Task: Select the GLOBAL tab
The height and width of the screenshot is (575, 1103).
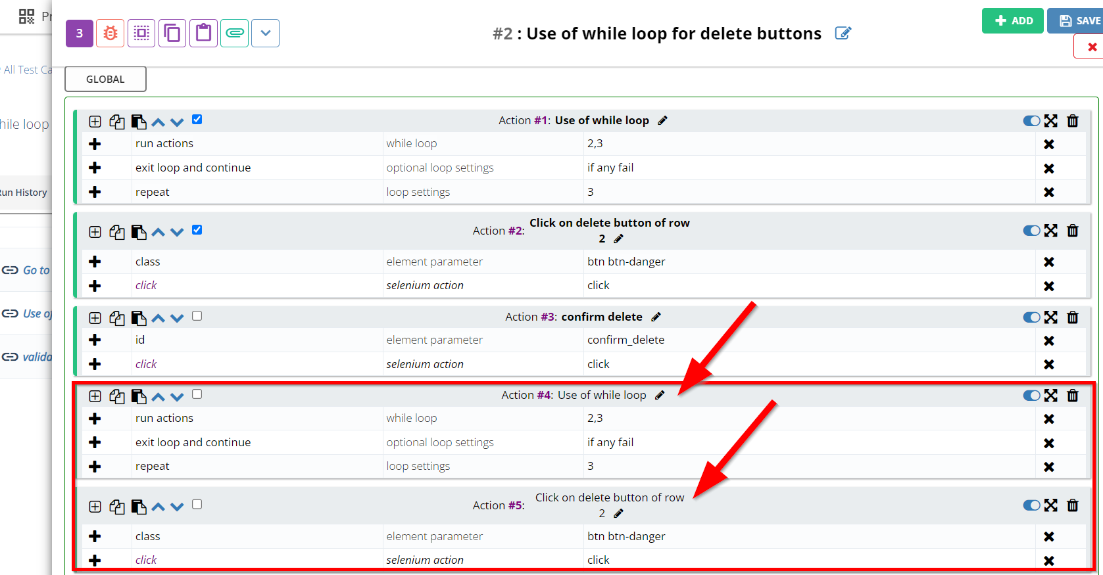Action: 105,80
